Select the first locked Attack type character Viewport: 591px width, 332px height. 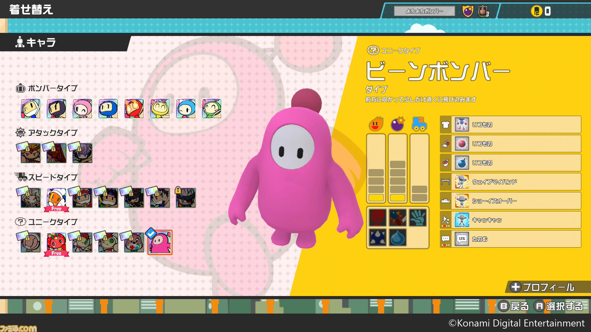30,153
